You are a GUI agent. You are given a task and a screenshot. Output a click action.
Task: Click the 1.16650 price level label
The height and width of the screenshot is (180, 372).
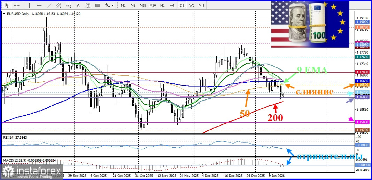tap(362, 81)
